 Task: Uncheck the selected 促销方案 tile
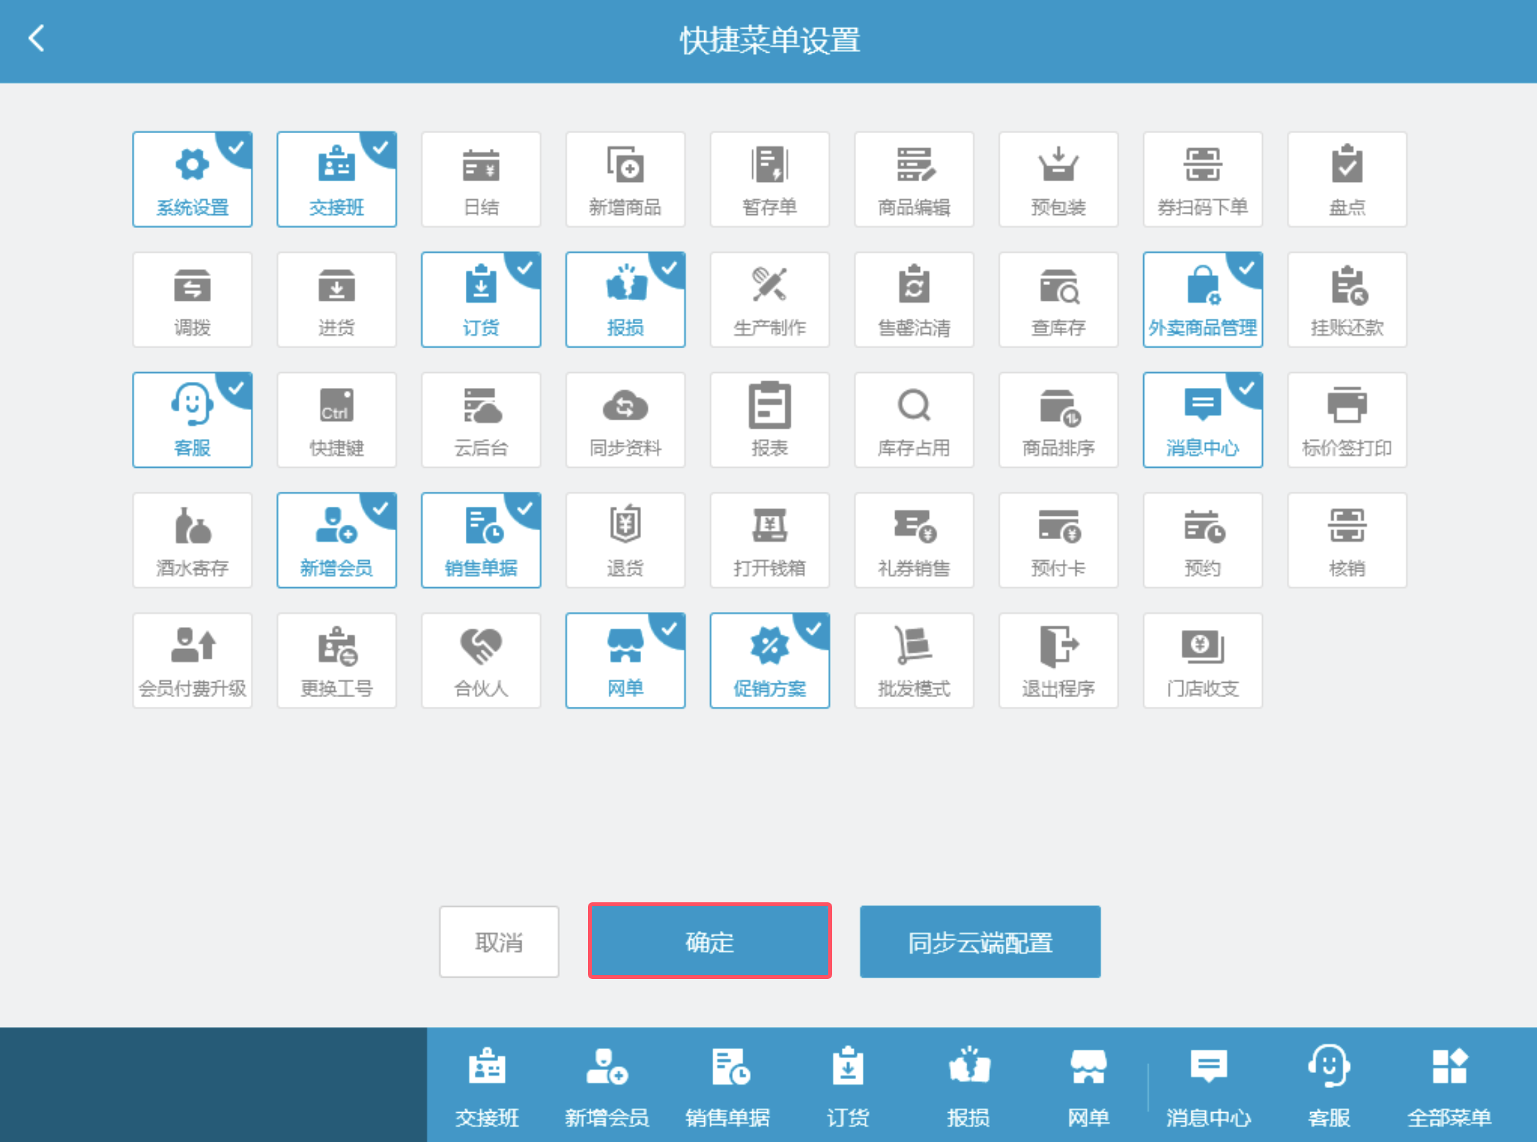click(769, 661)
